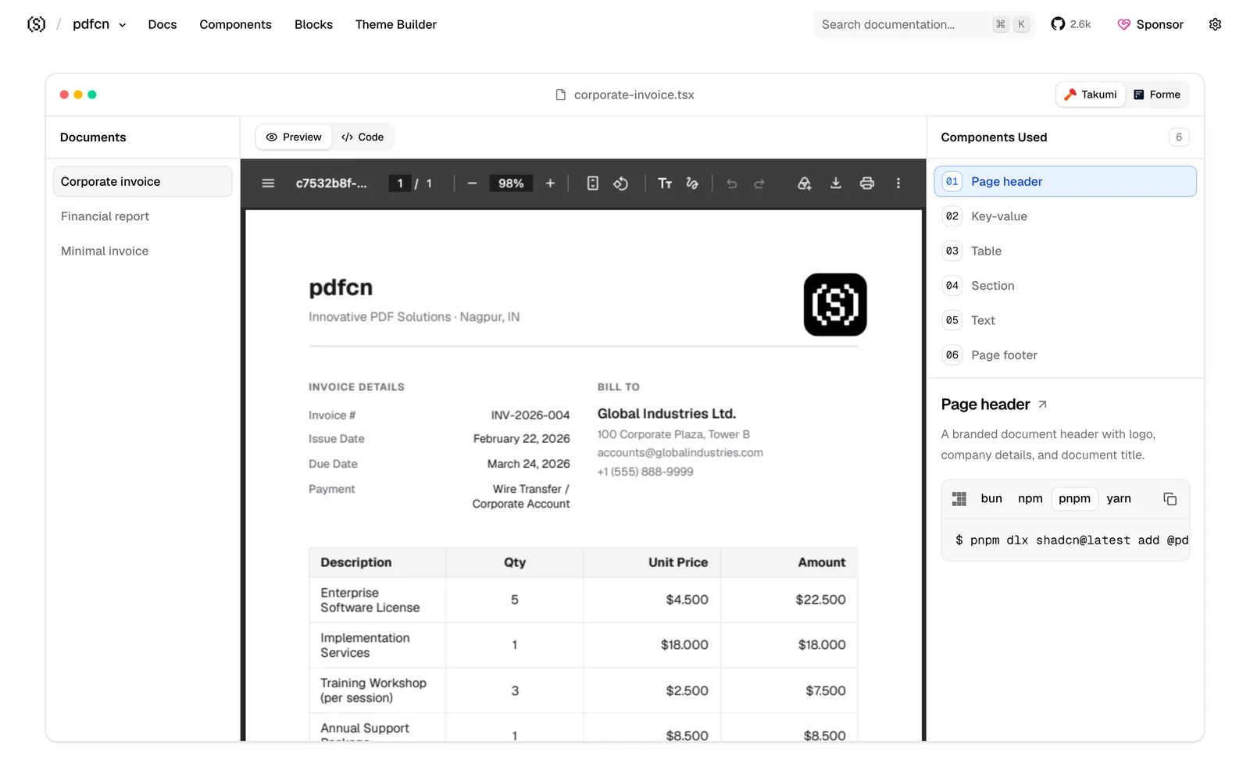Select the Page footer component
Viewport: 1250px width, 781px height.
(x=1066, y=355)
